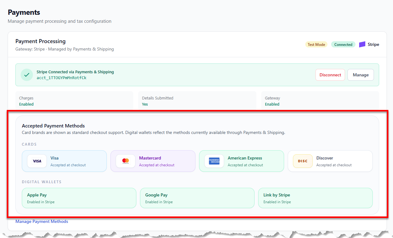Click 'Manage payment processing and tax configuration' subtitle
The image size is (393, 238).
(x=59, y=21)
